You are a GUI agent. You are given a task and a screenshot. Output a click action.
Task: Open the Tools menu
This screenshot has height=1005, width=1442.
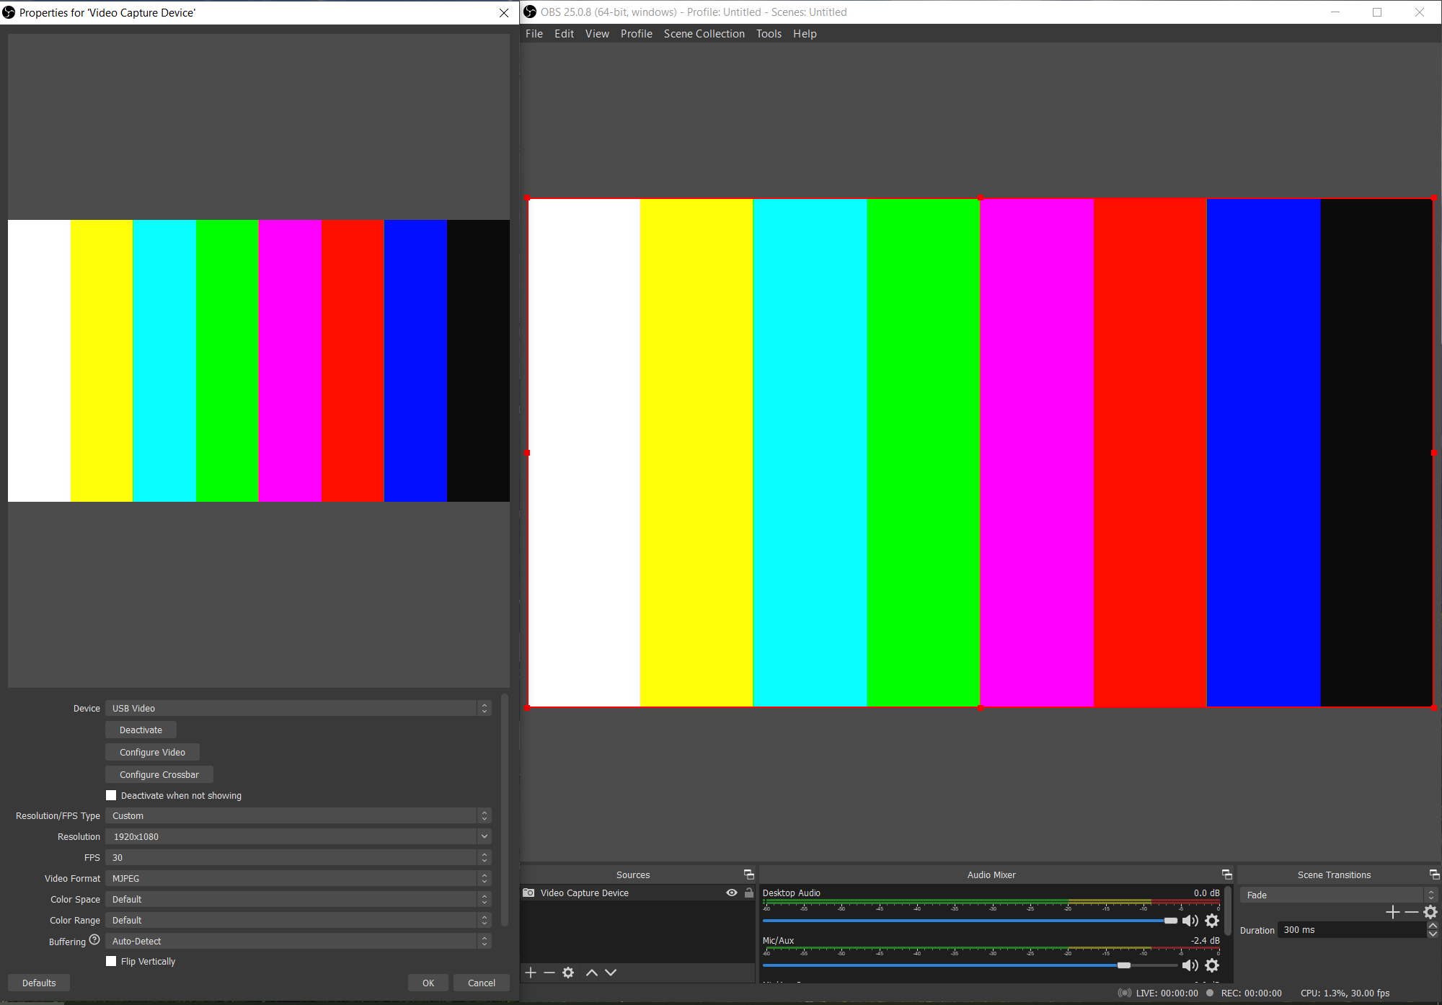coord(769,34)
